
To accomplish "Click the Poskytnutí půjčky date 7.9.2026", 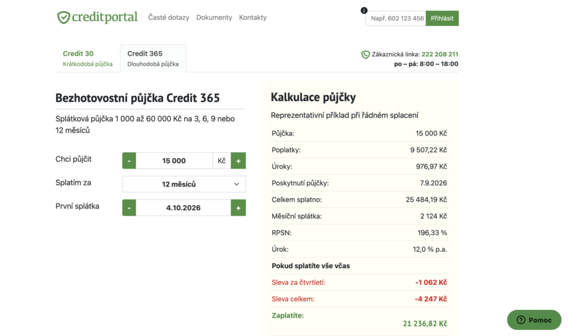I will pos(433,183).
